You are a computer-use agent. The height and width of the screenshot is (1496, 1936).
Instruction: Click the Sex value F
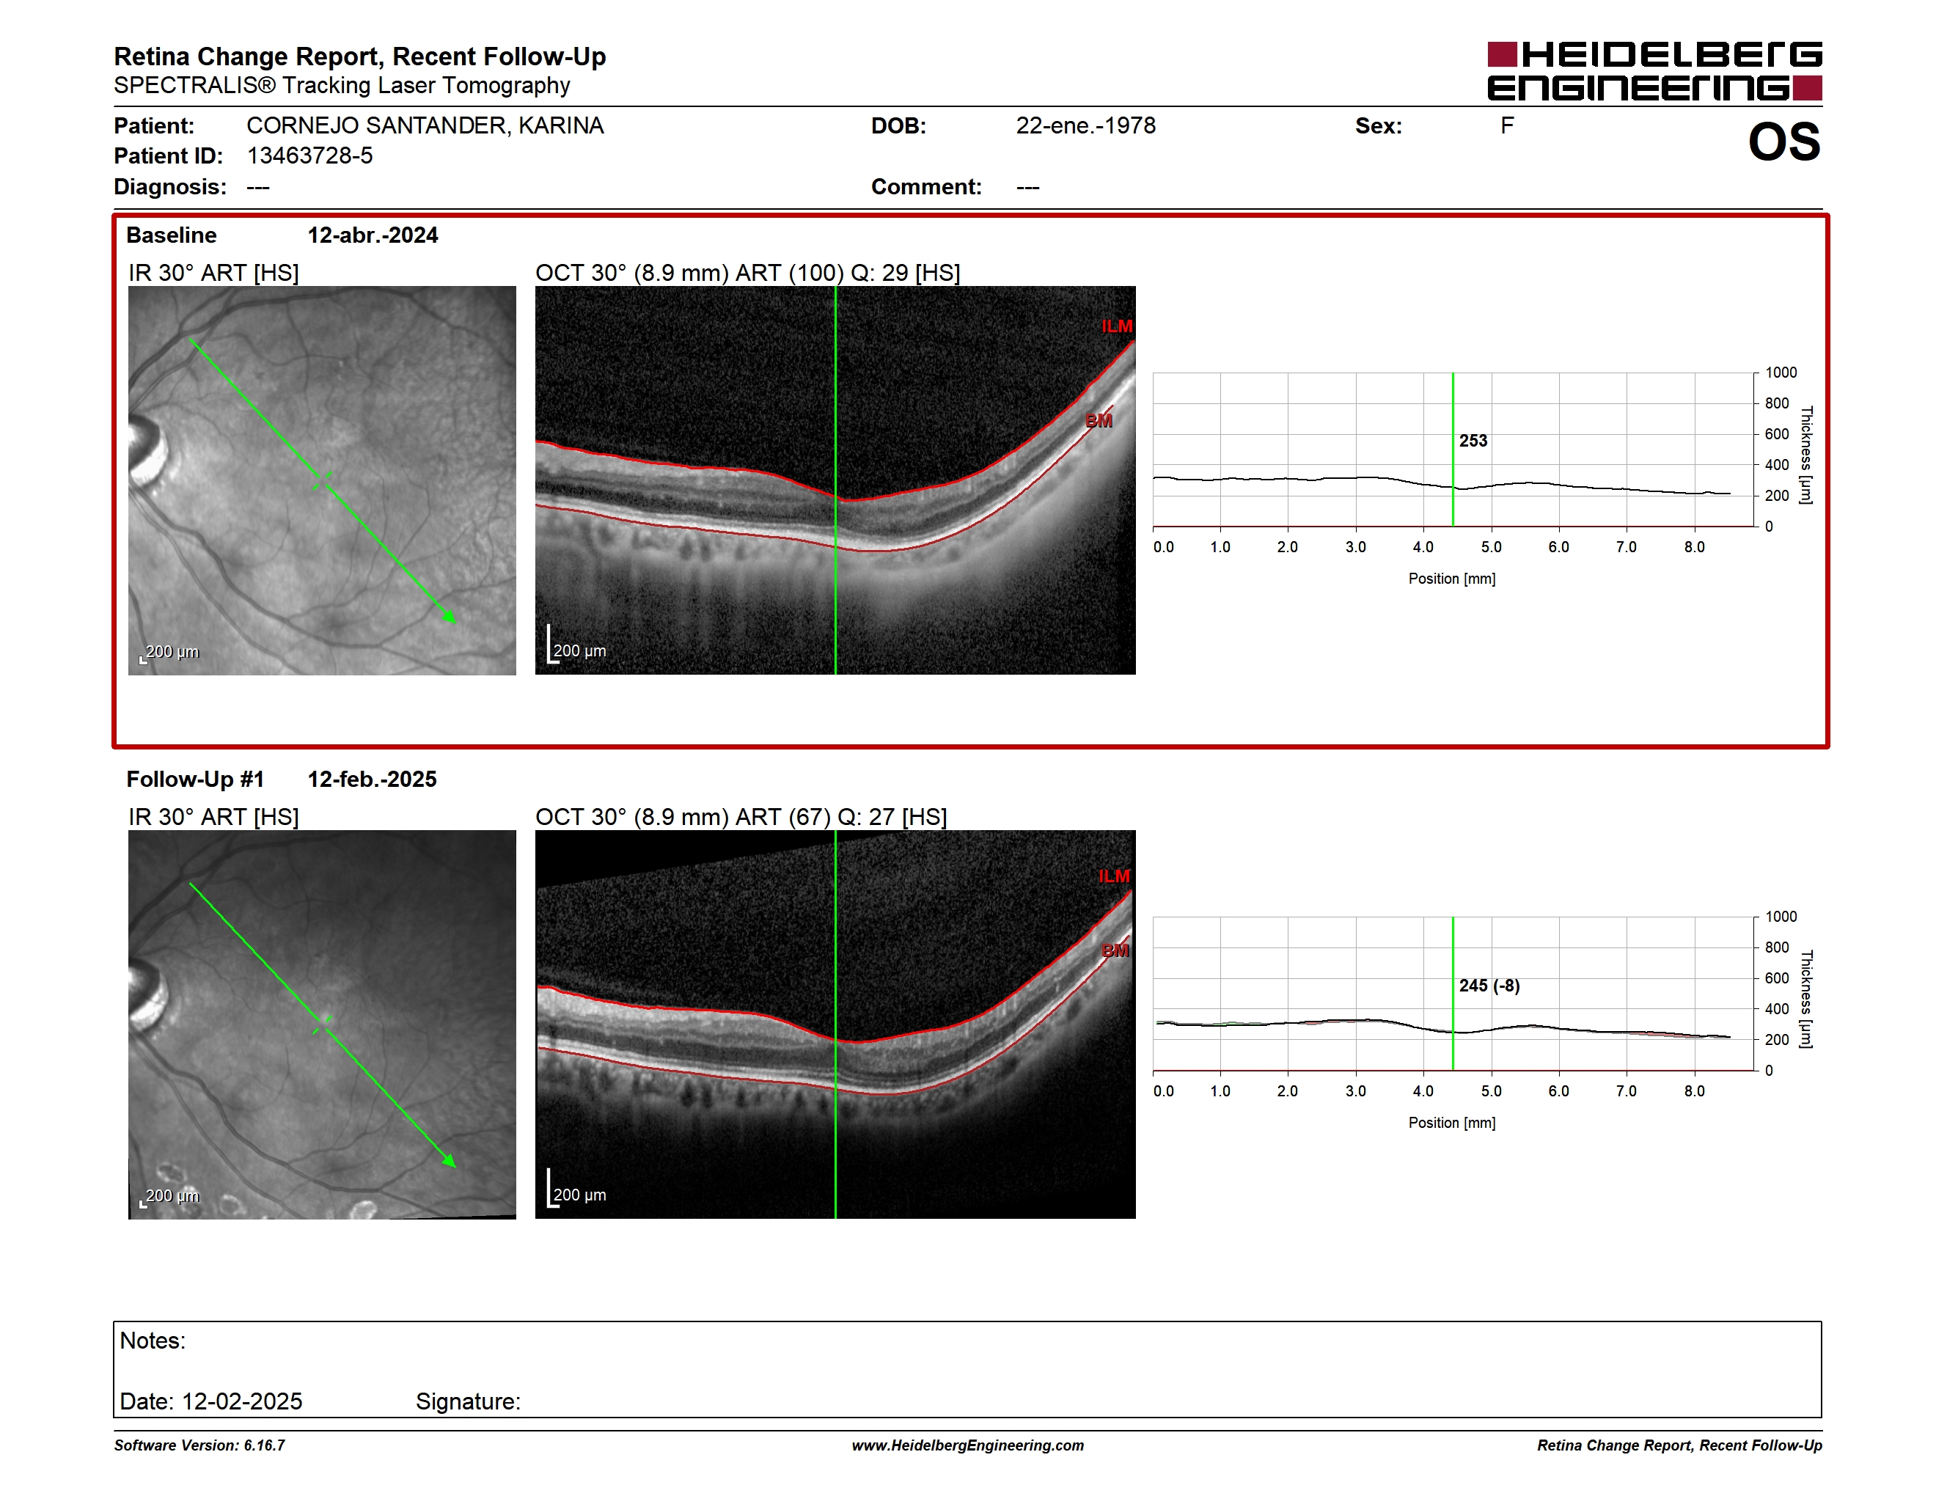(1507, 126)
